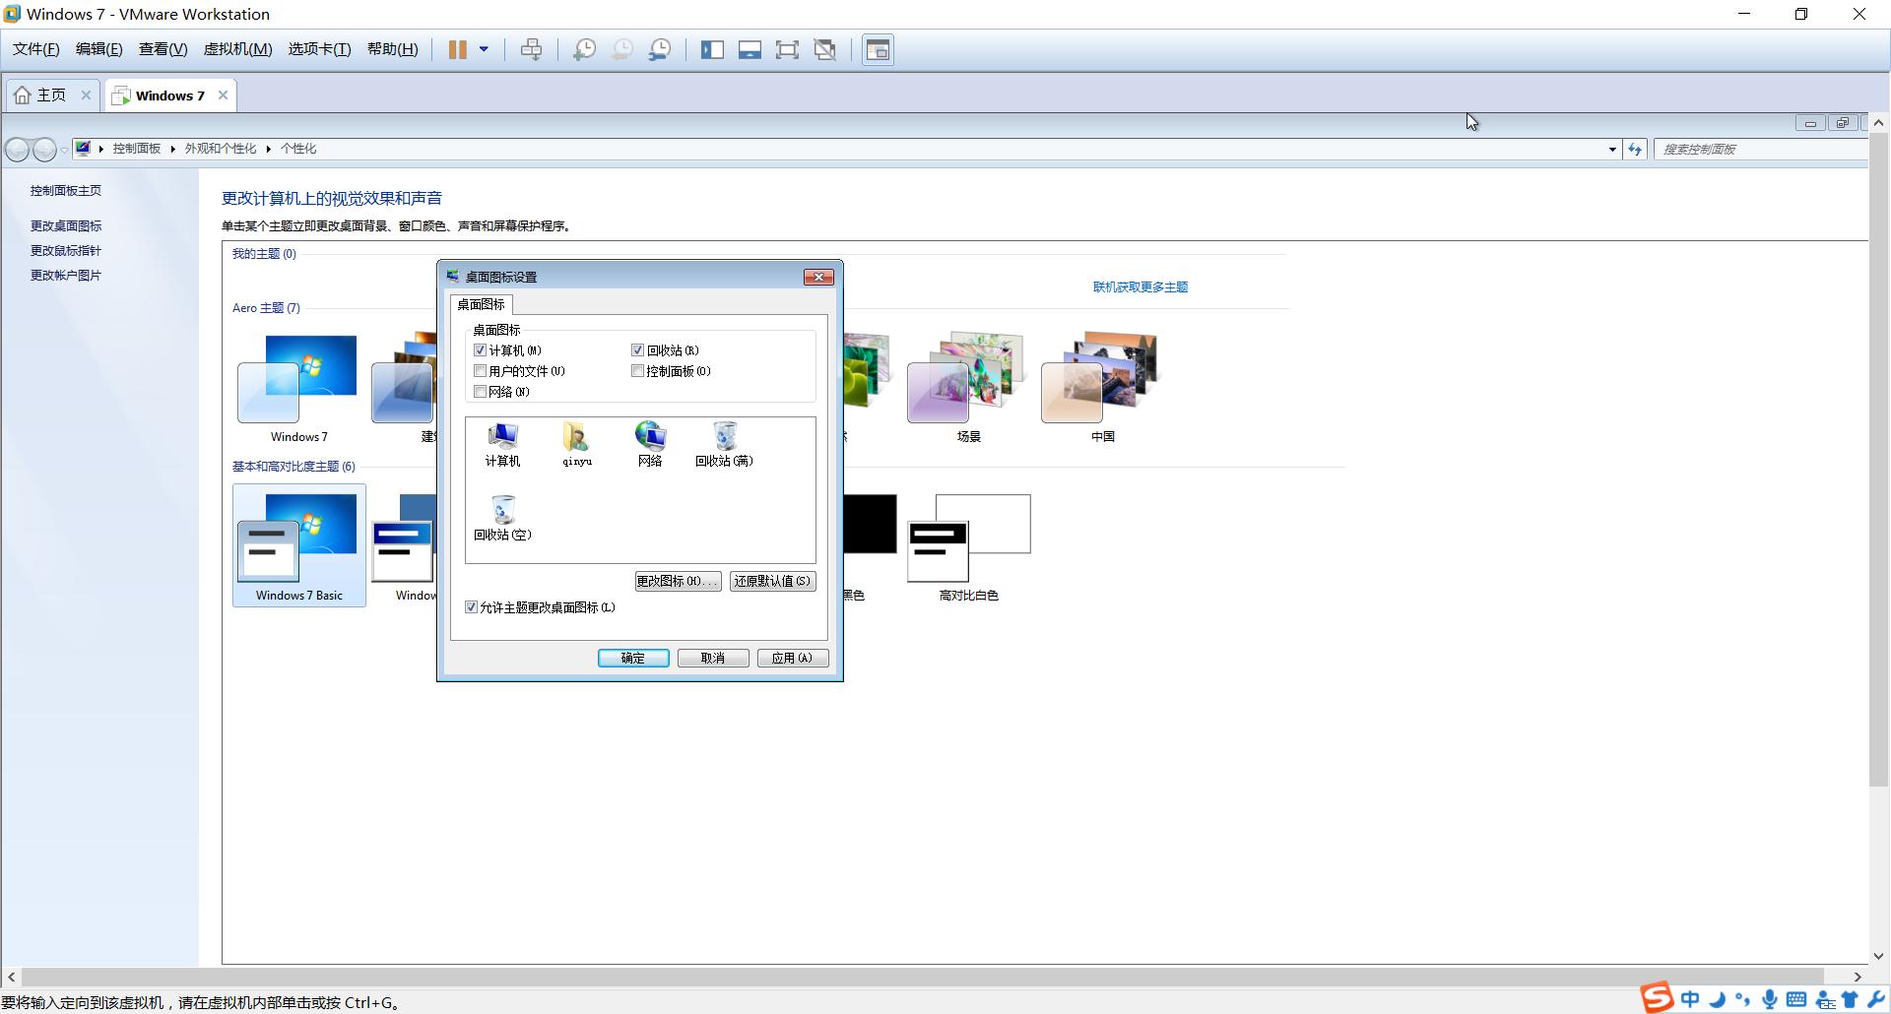1891x1014 pixels.
Task: Click the 搜索控制面板 search field
Action: click(1760, 150)
